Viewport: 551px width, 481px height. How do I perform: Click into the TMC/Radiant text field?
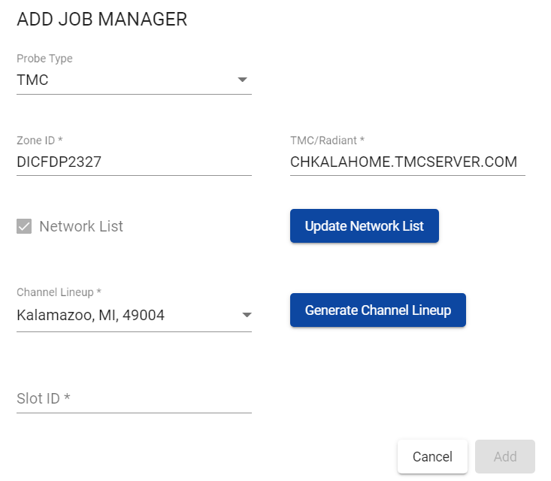click(x=407, y=162)
